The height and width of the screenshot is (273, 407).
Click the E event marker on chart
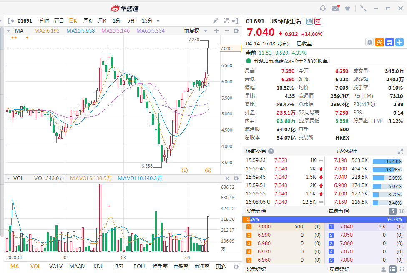[x=185, y=170]
